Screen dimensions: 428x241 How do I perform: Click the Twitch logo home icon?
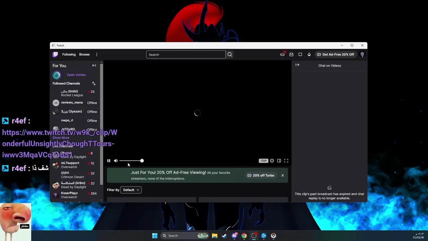click(x=56, y=55)
